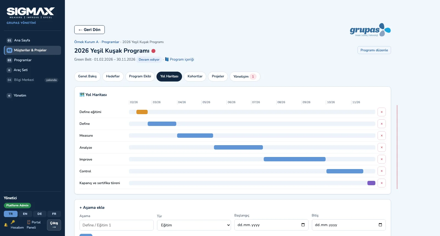Select Müşteriler & Projeler in the sidebar
This screenshot has width=440, height=236.
pos(32,50)
